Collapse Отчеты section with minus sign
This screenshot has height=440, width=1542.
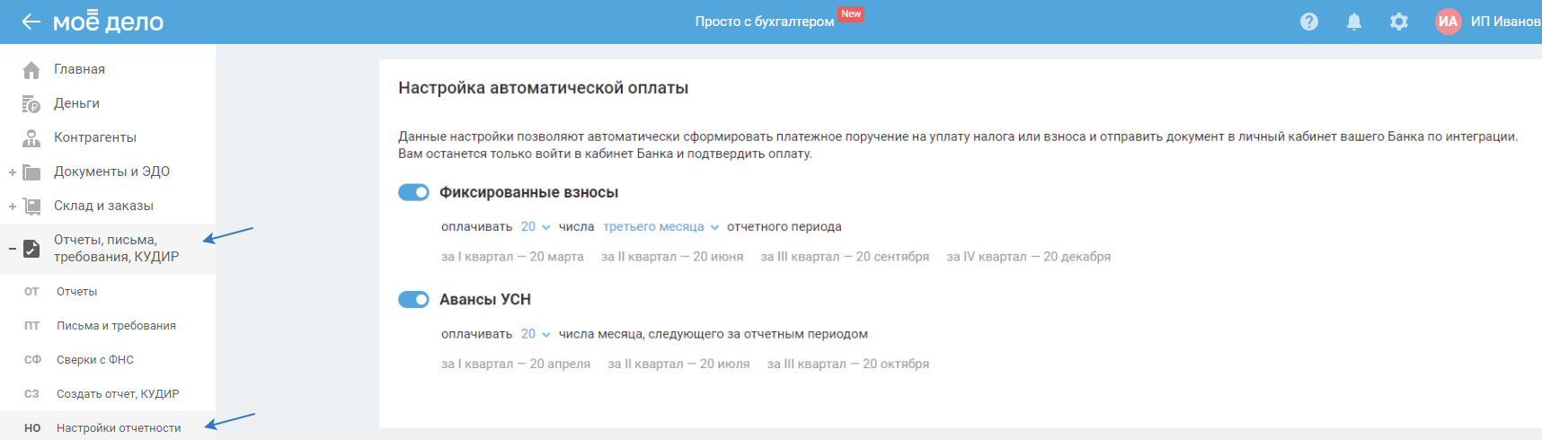pos(13,249)
